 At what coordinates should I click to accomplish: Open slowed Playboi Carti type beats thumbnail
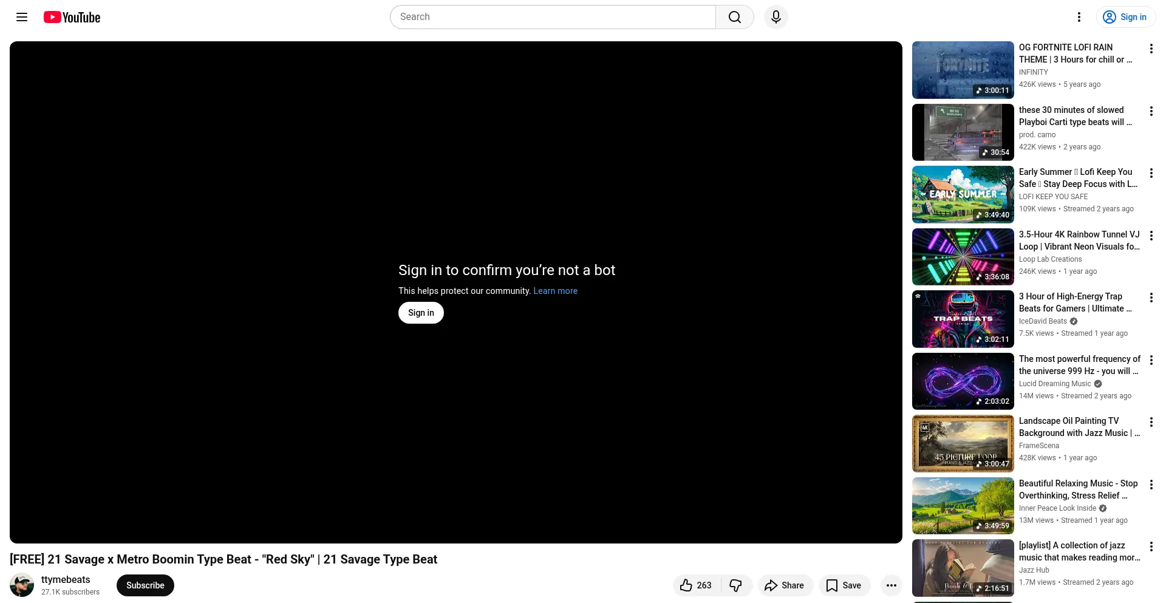[963, 132]
